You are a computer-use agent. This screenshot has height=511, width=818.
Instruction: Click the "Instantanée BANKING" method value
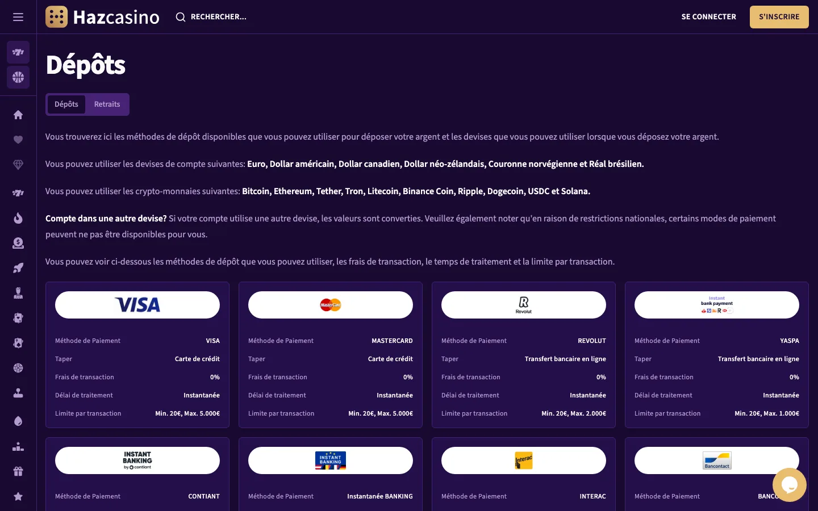[x=380, y=496]
